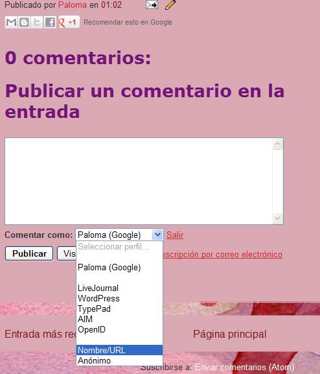Click the comment box scroll up arrow
The image size is (320, 374).
[277, 144]
